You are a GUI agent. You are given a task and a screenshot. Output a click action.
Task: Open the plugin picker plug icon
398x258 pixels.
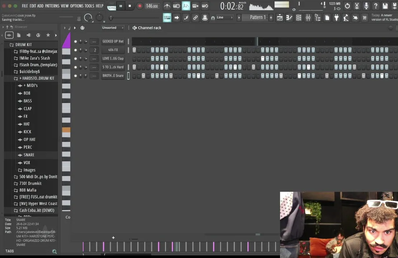click(x=337, y=18)
